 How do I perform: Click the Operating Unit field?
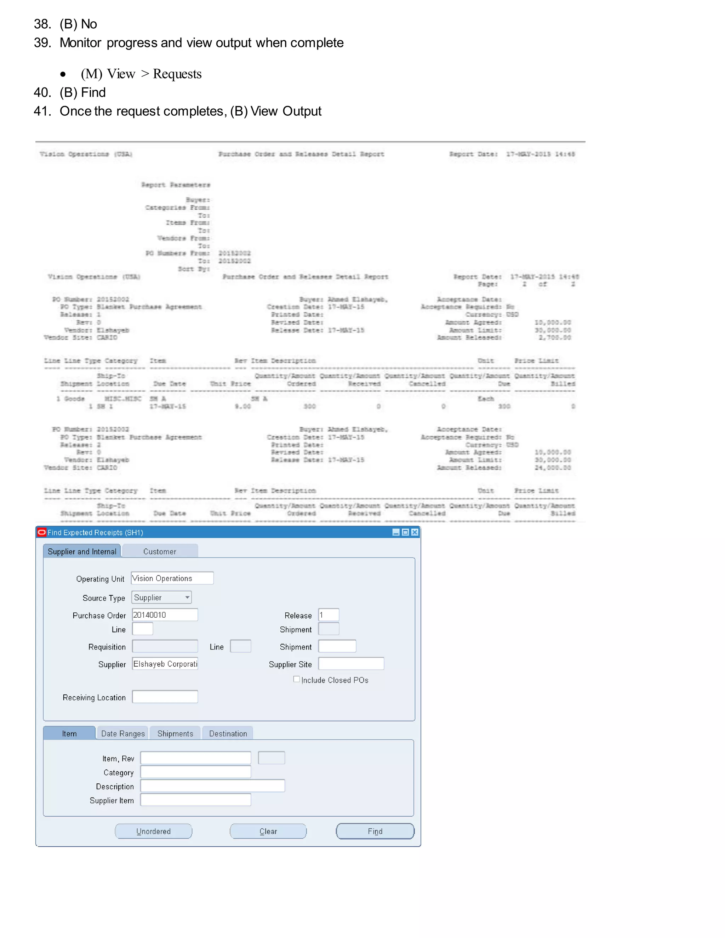(x=172, y=578)
